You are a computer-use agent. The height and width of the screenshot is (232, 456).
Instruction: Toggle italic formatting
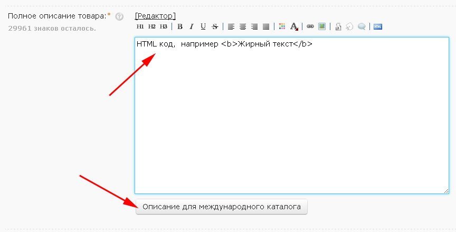pyautogui.click(x=191, y=26)
